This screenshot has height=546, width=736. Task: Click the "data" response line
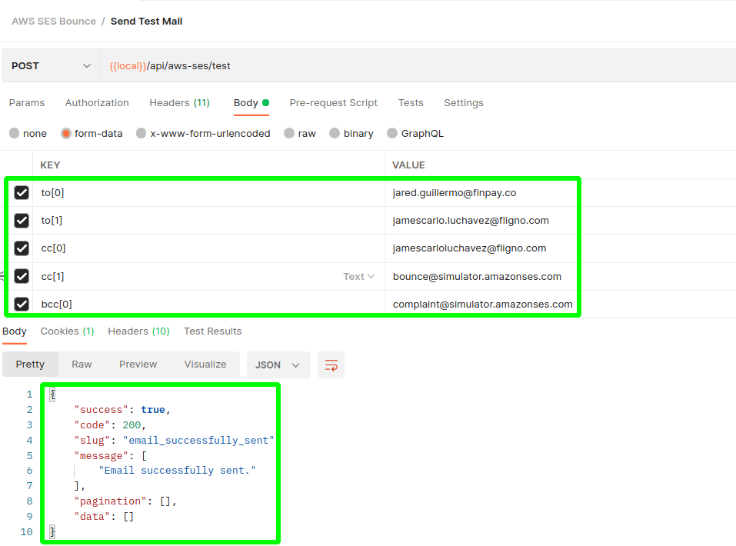click(x=104, y=517)
